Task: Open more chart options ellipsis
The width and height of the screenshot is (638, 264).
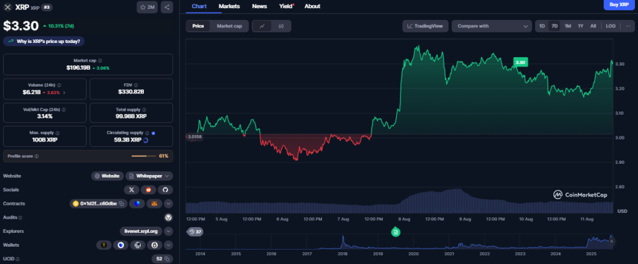Action: 628,26
